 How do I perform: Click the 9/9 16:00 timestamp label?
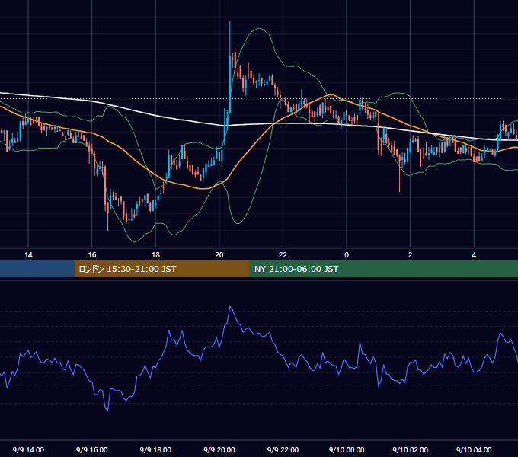click(92, 449)
